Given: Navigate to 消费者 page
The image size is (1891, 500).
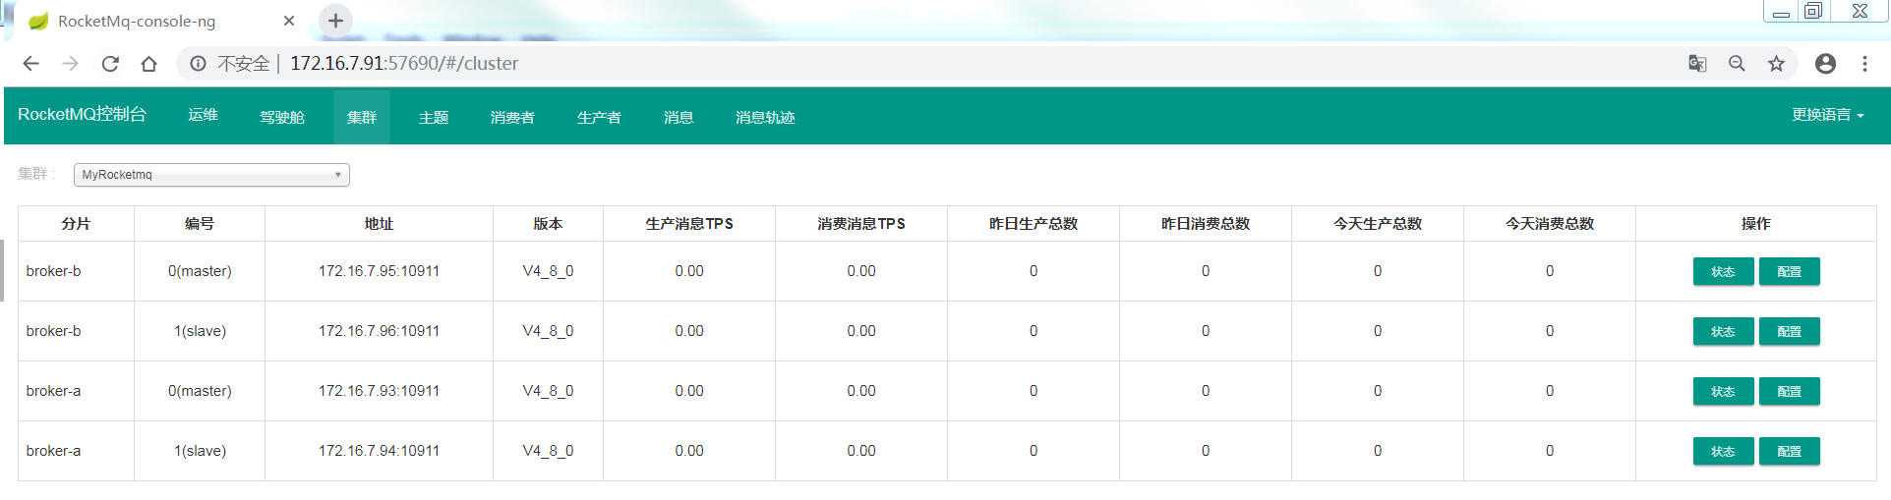Looking at the screenshot, I should [512, 117].
